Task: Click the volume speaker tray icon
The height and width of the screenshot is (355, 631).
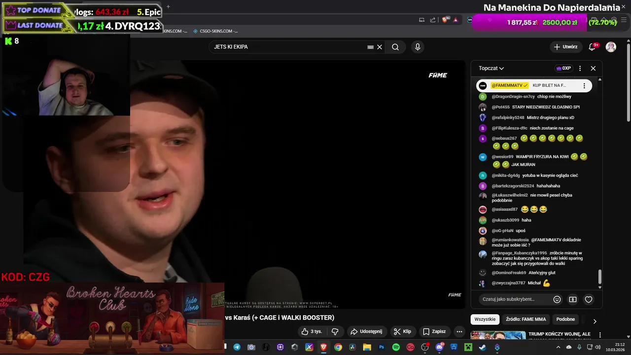Action: 598,347
